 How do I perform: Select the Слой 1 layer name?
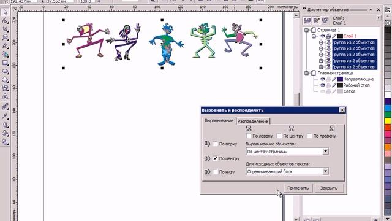(x=350, y=36)
